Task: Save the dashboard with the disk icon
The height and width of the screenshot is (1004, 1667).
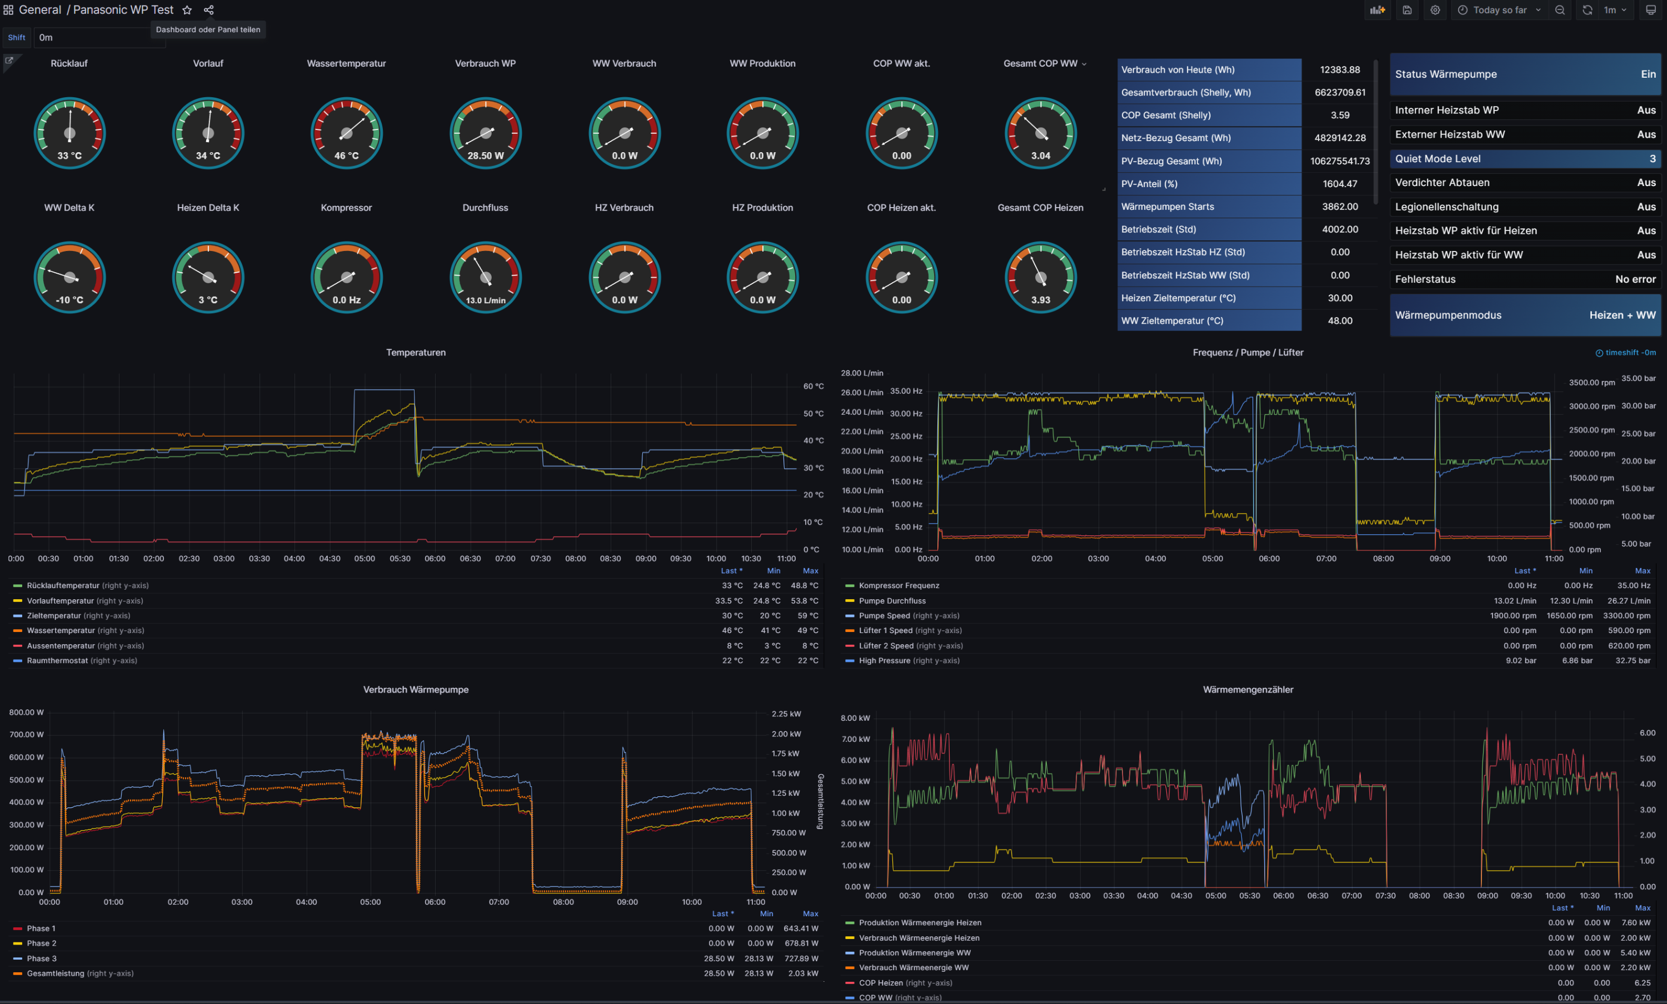Action: click(1406, 10)
